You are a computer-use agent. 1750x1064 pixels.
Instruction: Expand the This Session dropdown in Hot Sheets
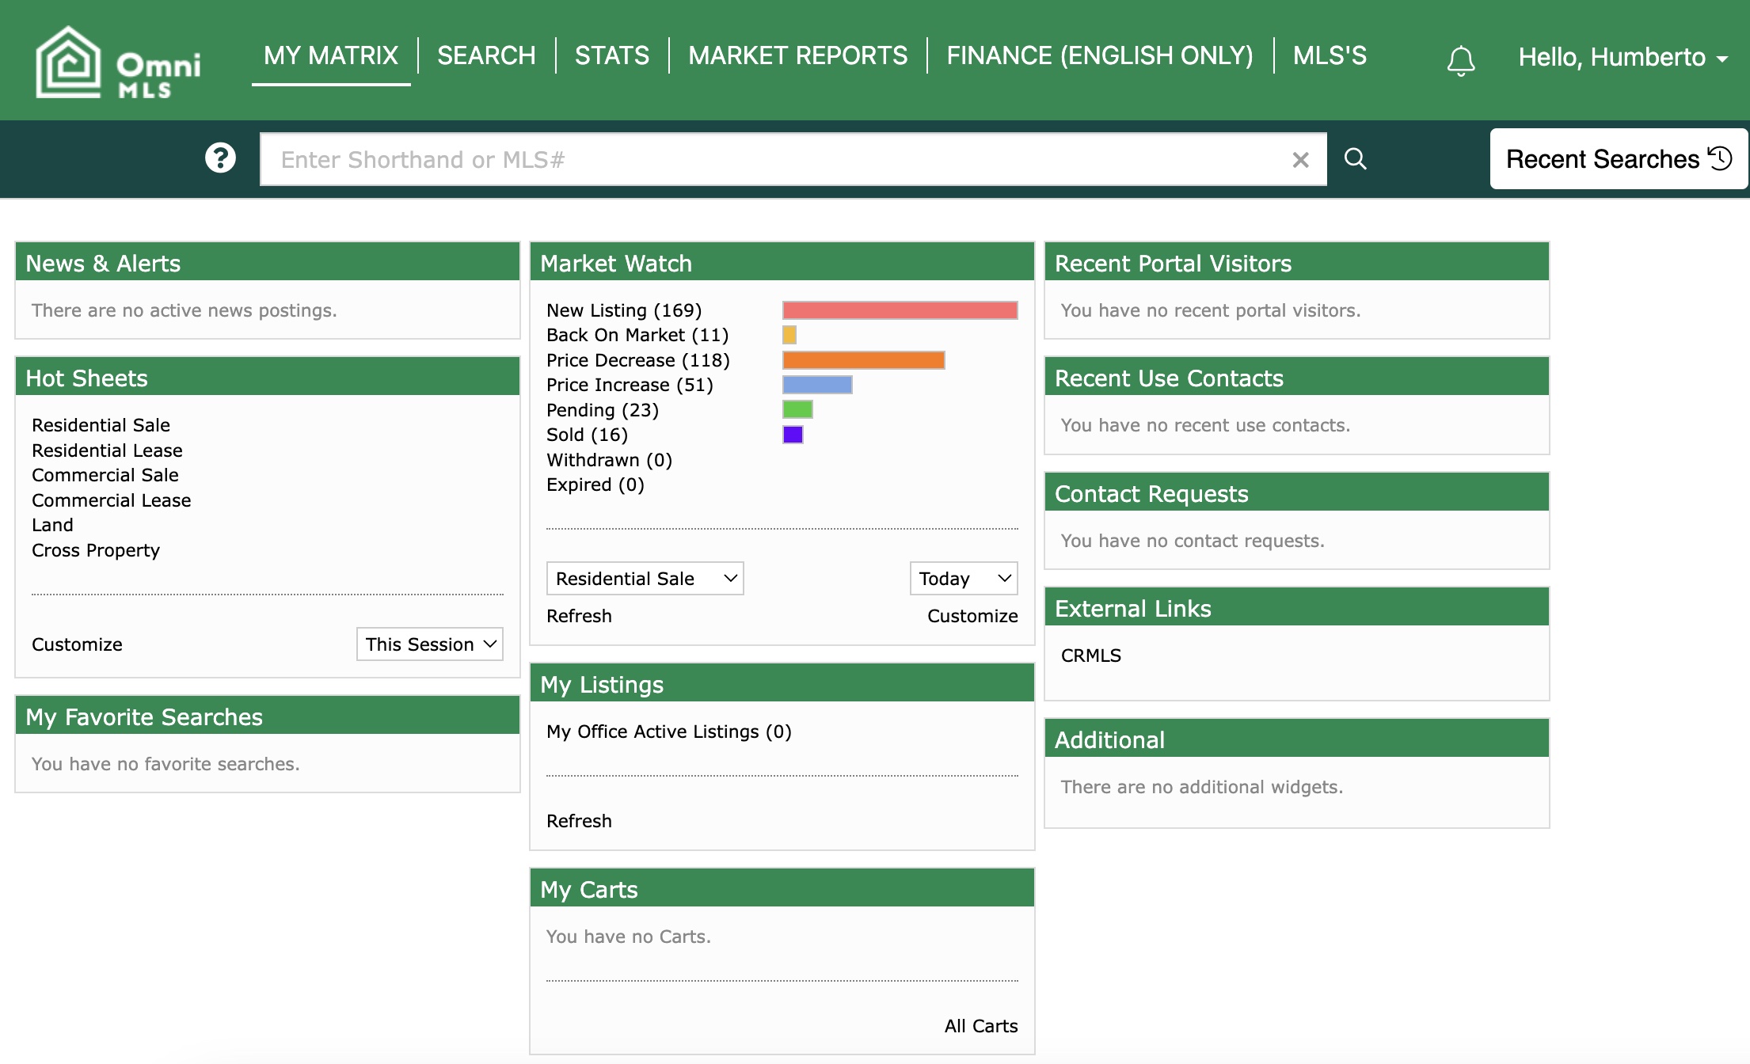(x=432, y=643)
